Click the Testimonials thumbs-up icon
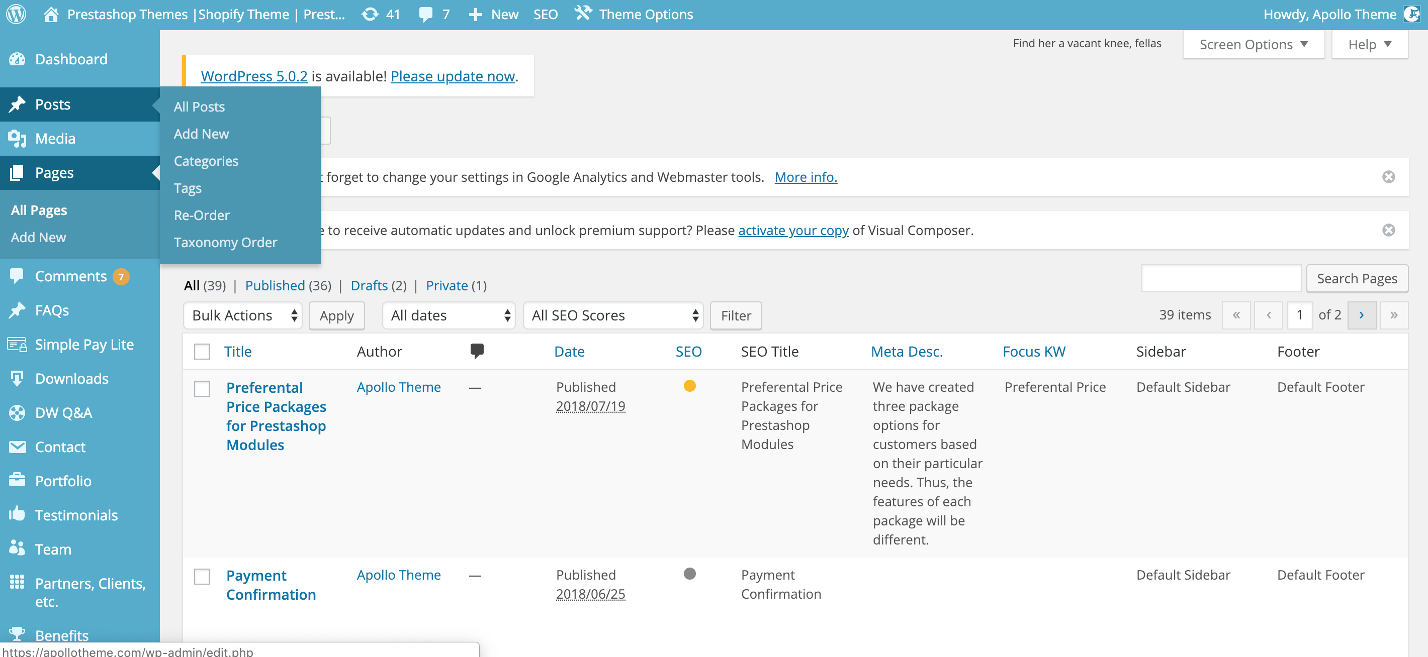Viewport: 1428px width, 657px height. pyautogui.click(x=17, y=514)
